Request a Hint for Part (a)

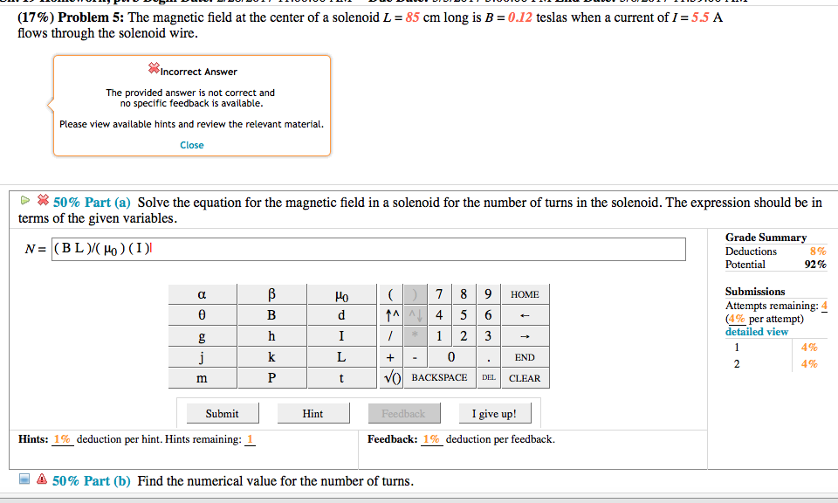point(313,414)
